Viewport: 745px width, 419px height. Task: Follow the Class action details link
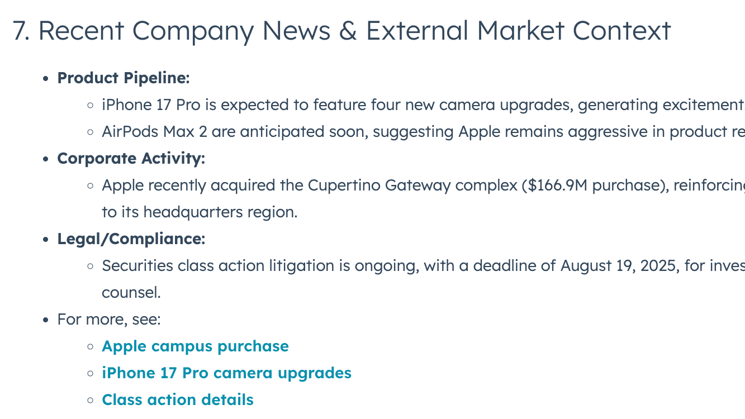(178, 400)
